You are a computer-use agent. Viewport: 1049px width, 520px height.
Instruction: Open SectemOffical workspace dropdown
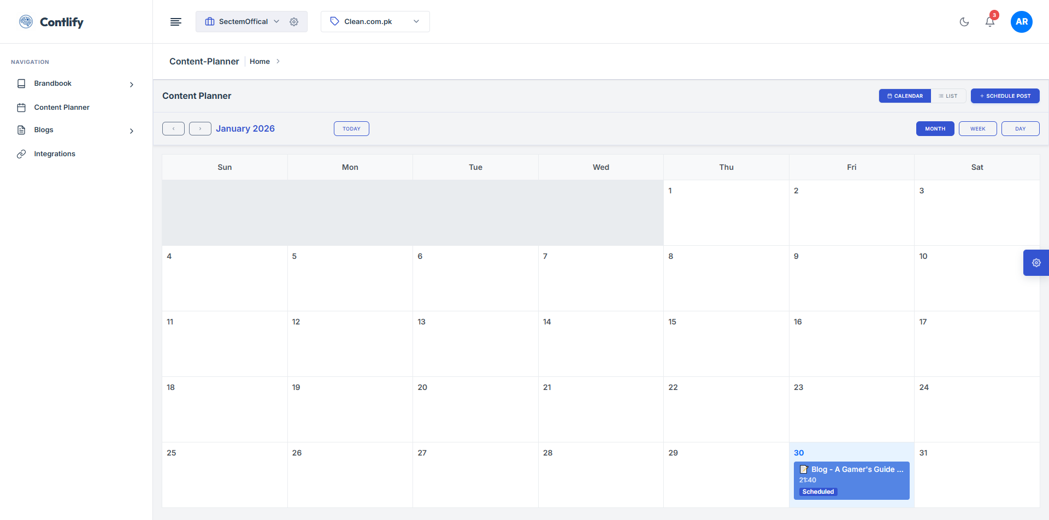(x=243, y=22)
